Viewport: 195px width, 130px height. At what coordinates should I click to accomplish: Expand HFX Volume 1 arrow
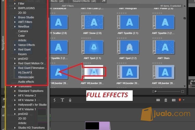point(15,109)
